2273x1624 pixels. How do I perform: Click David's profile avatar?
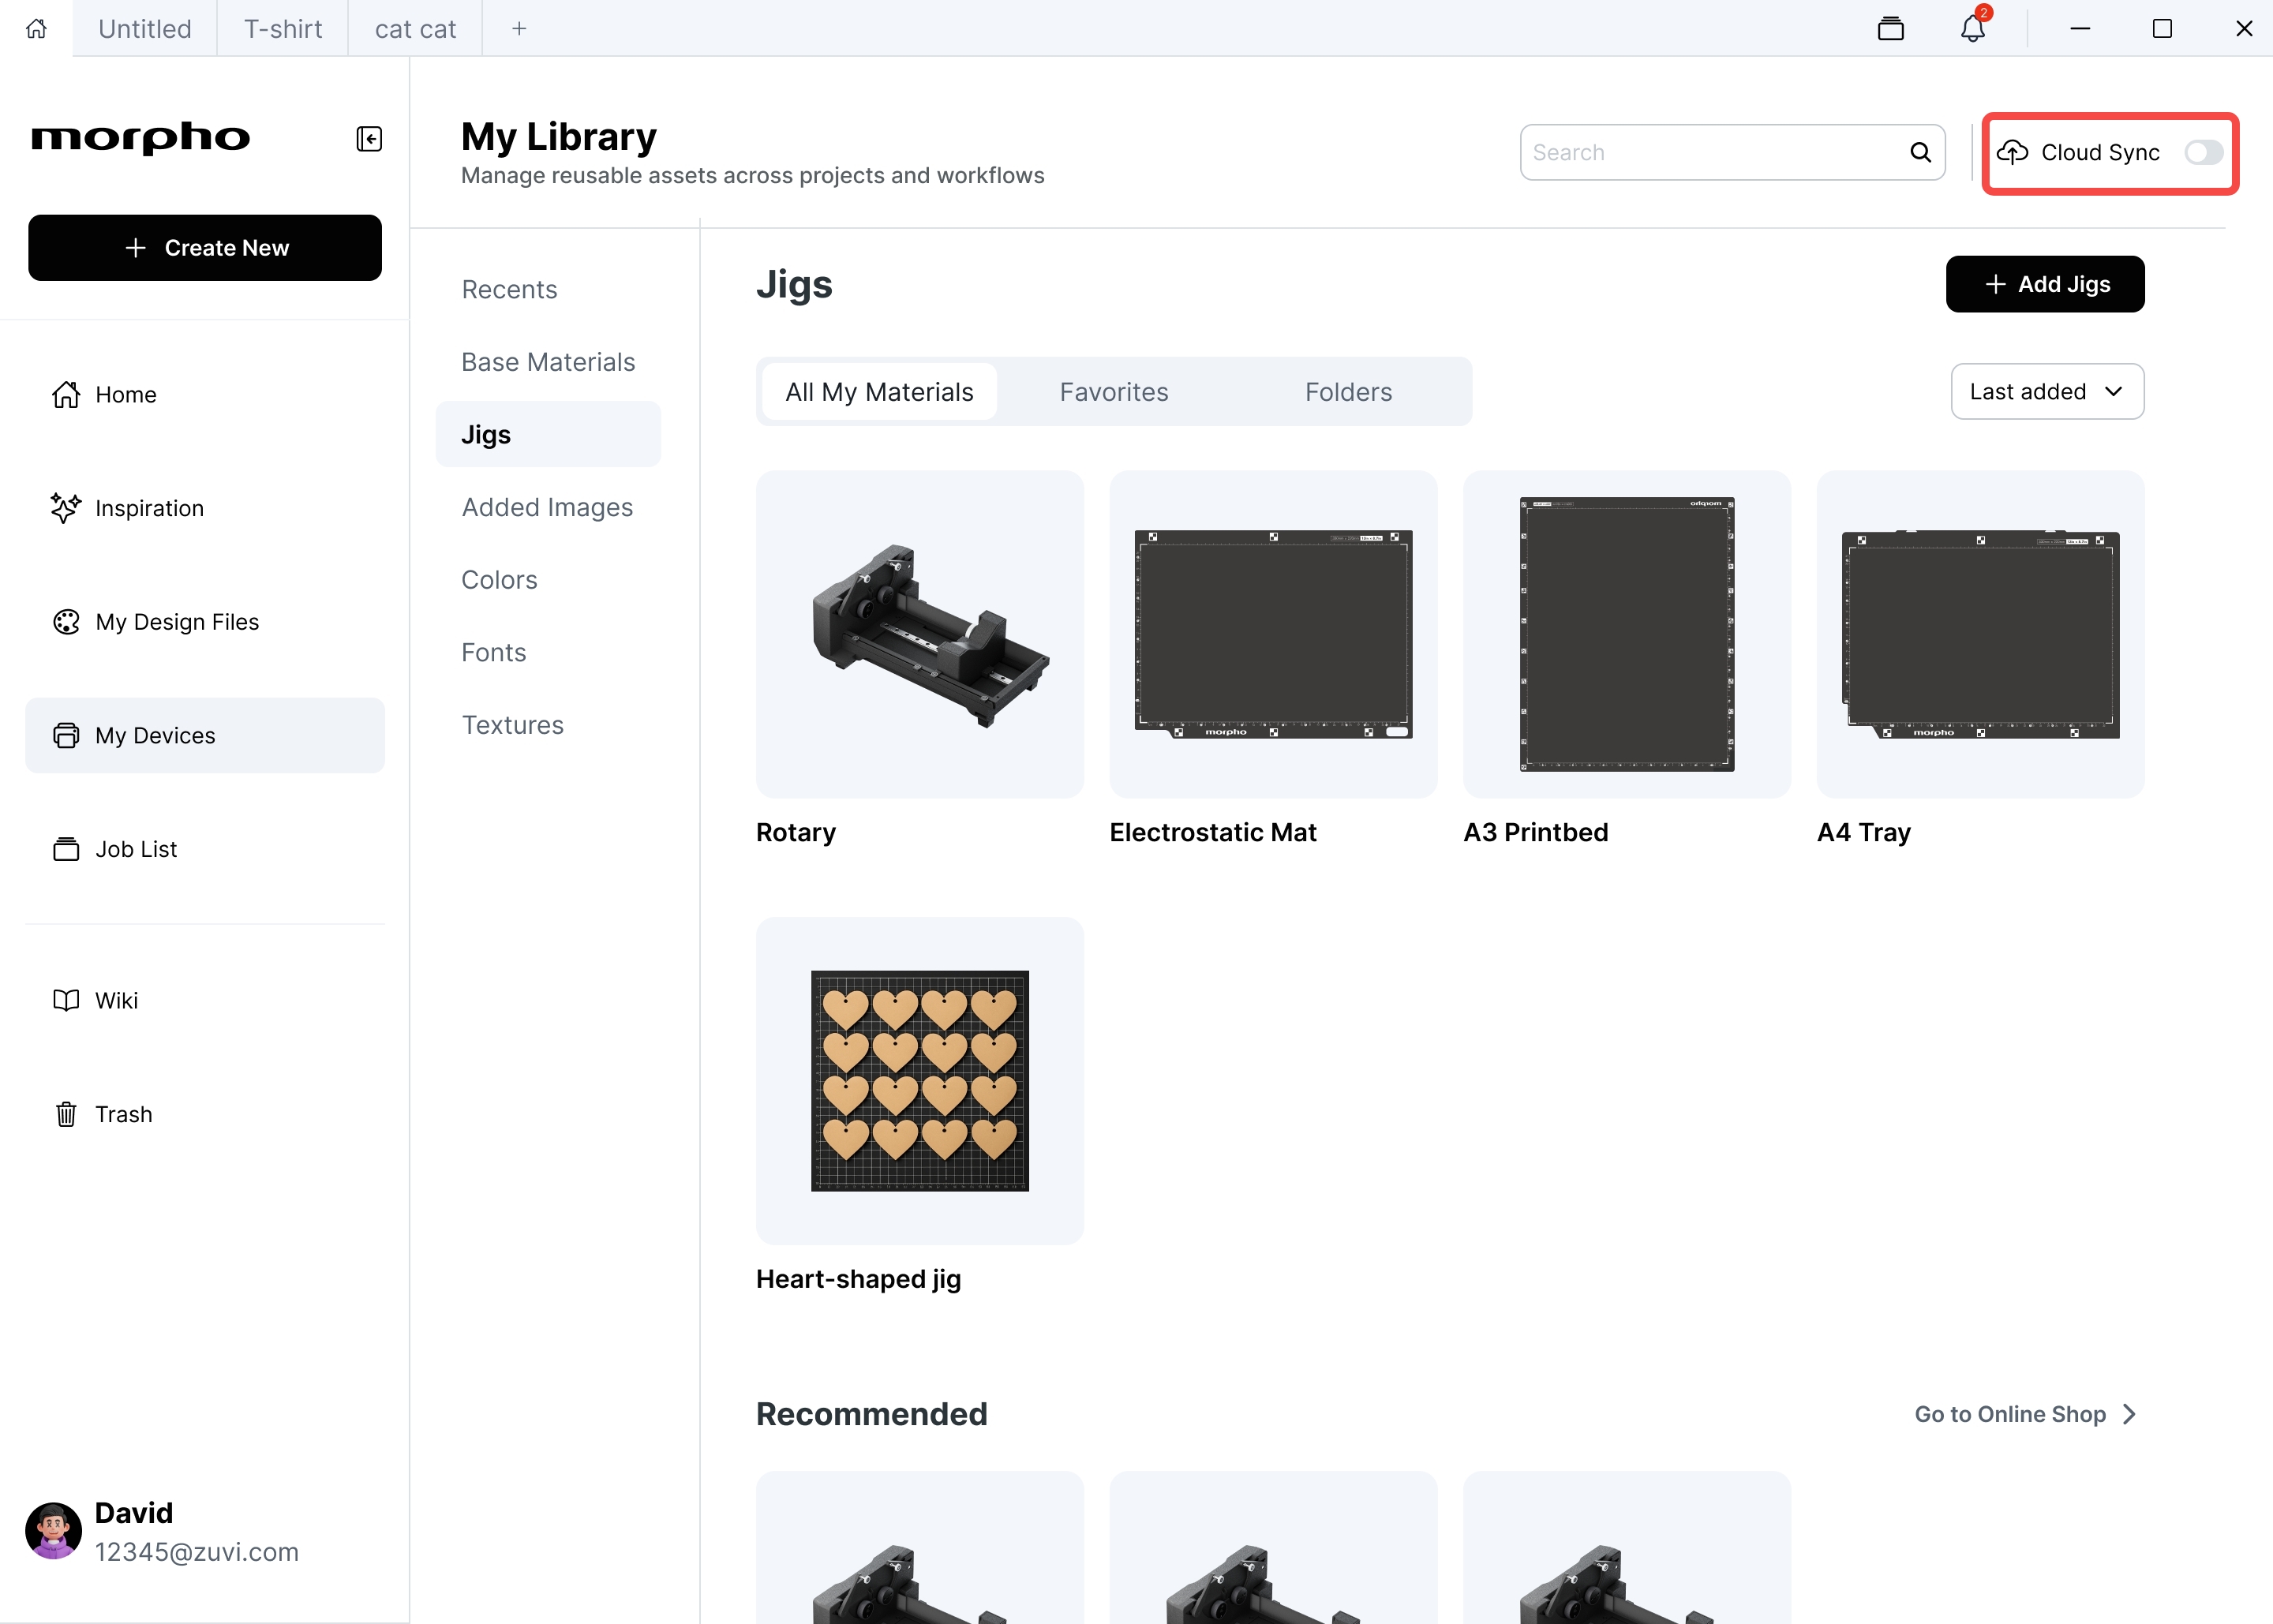point(53,1530)
